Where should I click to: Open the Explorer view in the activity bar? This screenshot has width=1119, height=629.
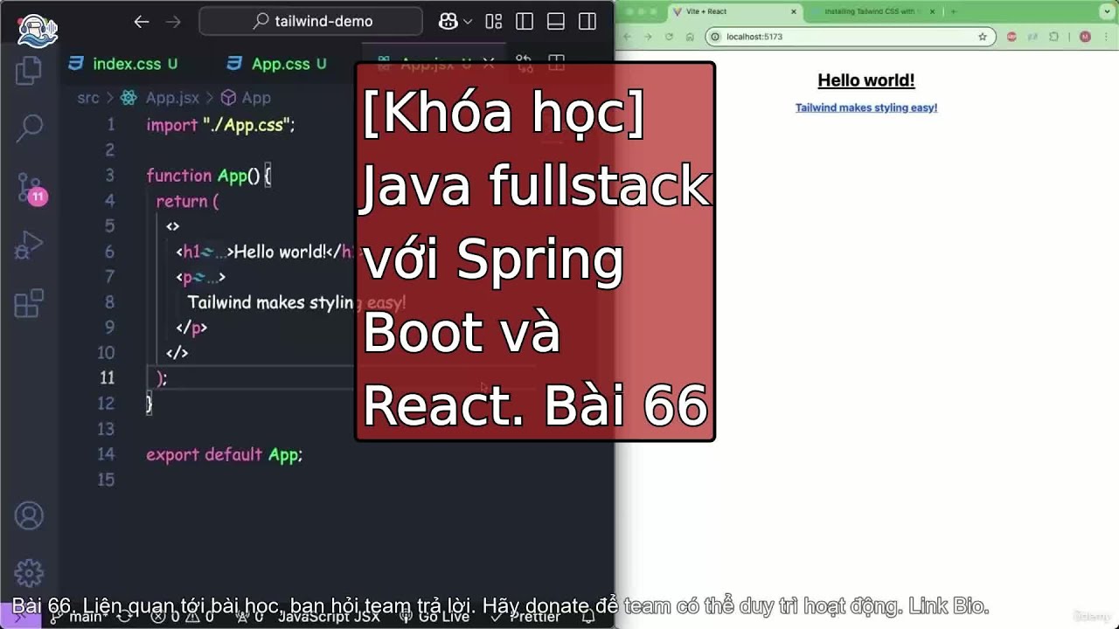(x=29, y=70)
